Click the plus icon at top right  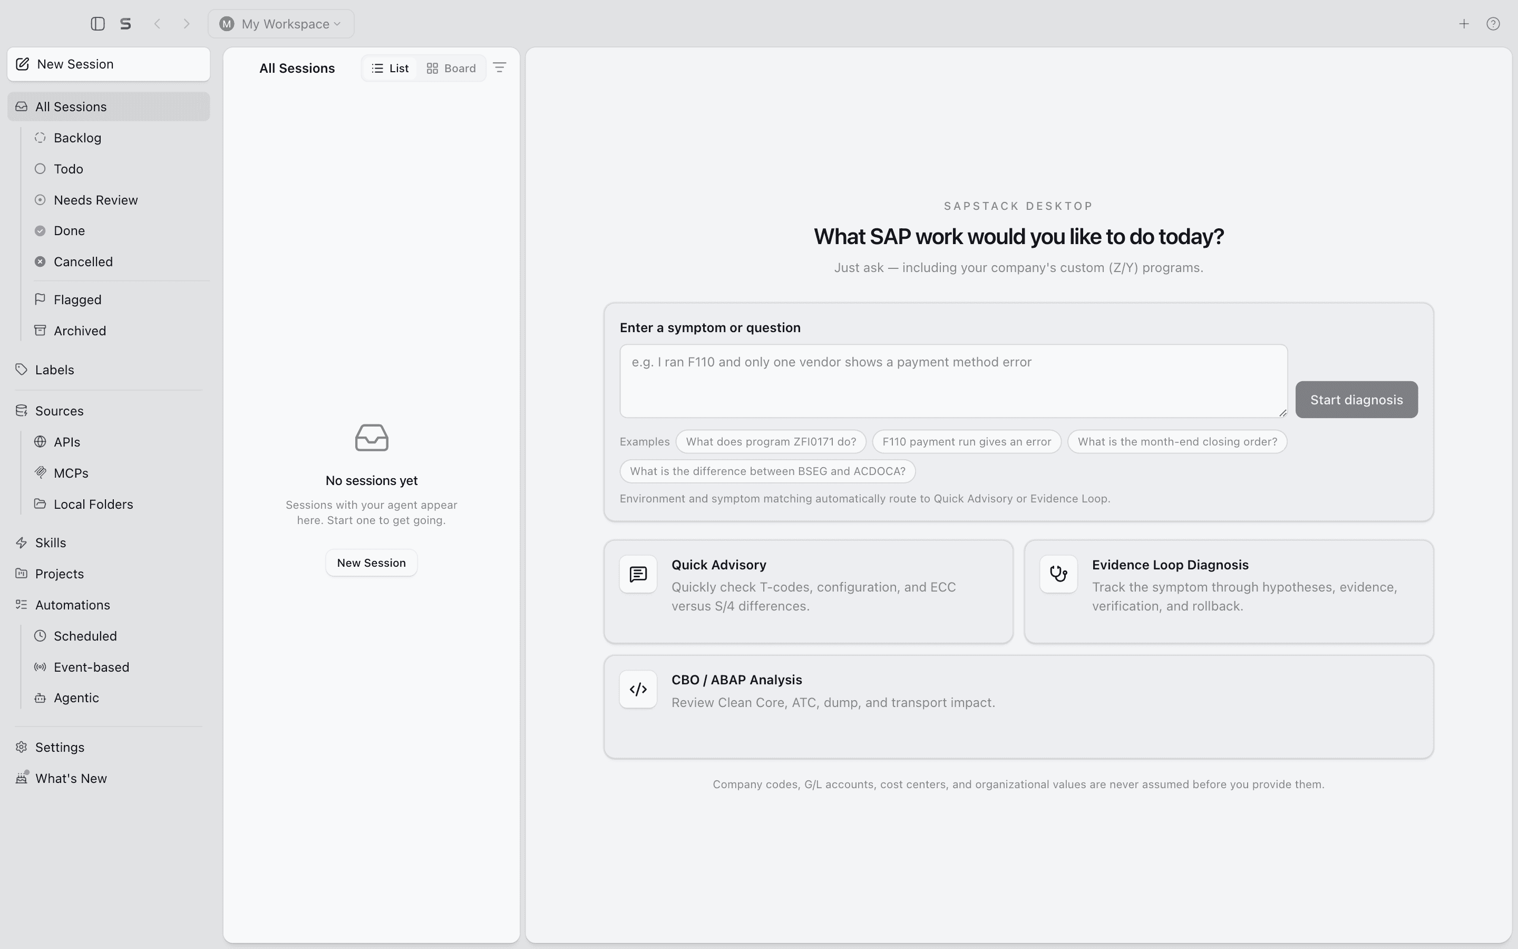[x=1463, y=24]
